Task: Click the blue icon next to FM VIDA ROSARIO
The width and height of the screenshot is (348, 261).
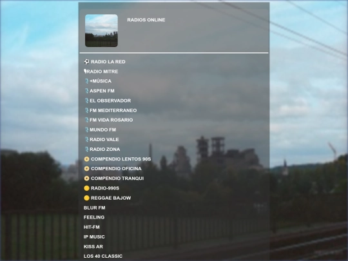Action: [86, 120]
